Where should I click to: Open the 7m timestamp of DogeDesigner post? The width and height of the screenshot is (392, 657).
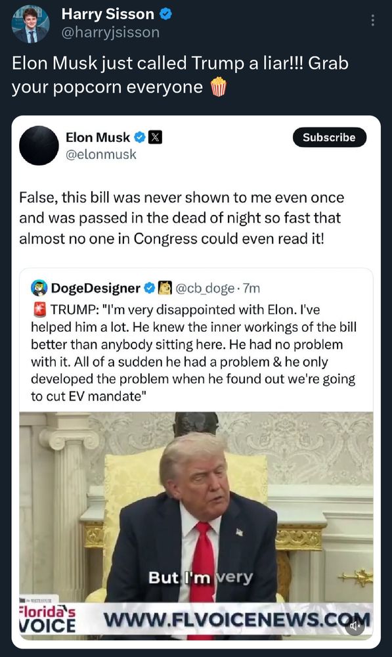(x=251, y=288)
